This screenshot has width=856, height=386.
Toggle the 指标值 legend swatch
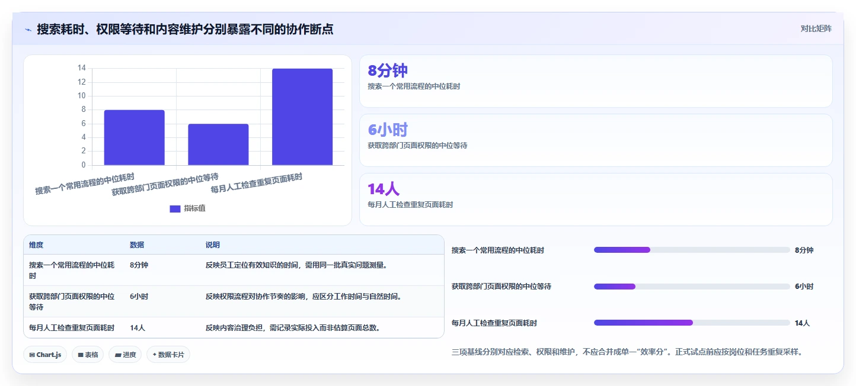[x=175, y=208]
